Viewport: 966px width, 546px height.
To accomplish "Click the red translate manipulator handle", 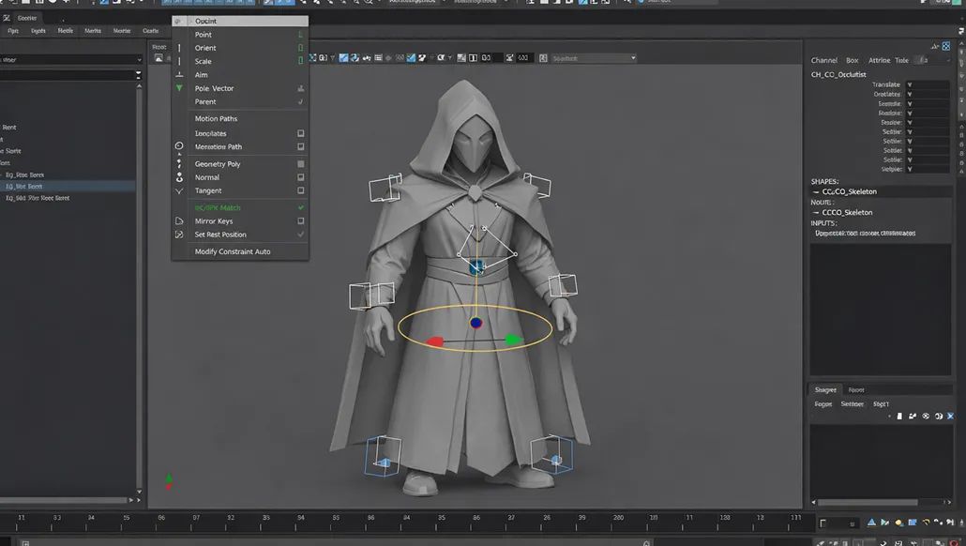I will click(x=434, y=342).
